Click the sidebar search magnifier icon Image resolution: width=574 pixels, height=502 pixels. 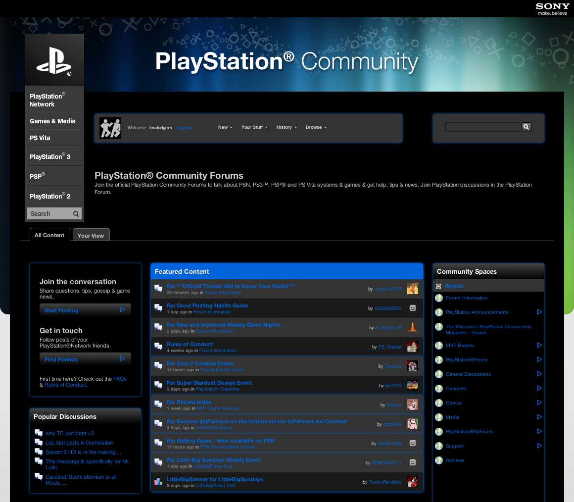pyautogui.click(x=76, y=213)
